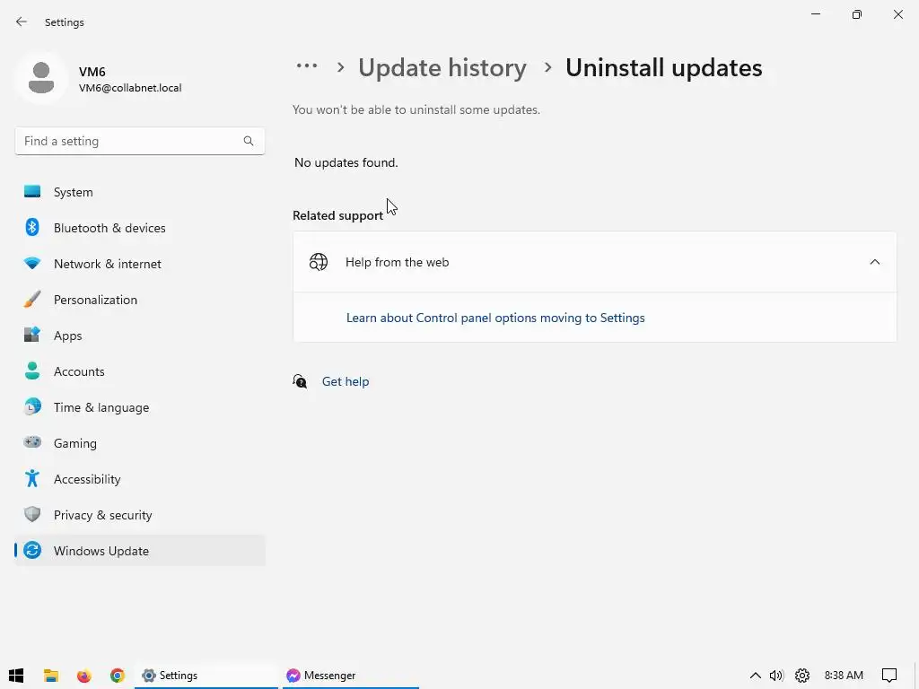
Task: Go to Accounts settings page
Action: click(x=79, y=371)
